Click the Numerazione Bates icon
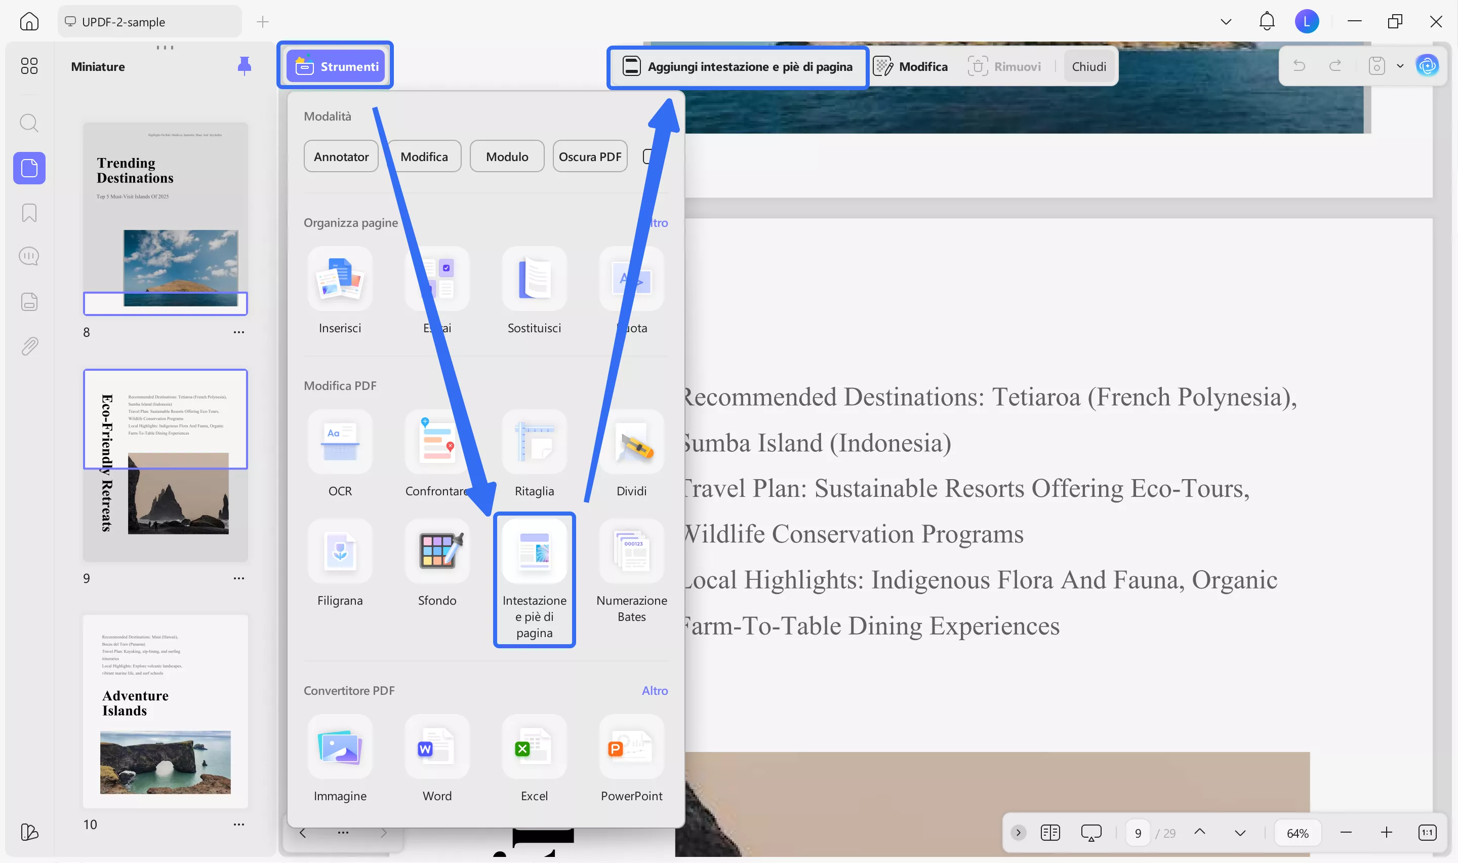The image size is (1458, 863). pyautogui.click(x=631, y=552)
